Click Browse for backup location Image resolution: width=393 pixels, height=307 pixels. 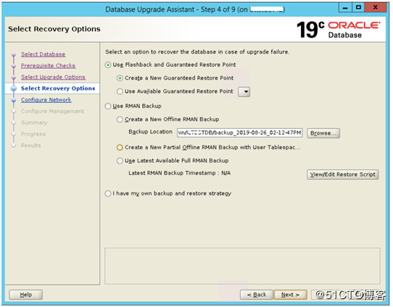coord(323,133)
